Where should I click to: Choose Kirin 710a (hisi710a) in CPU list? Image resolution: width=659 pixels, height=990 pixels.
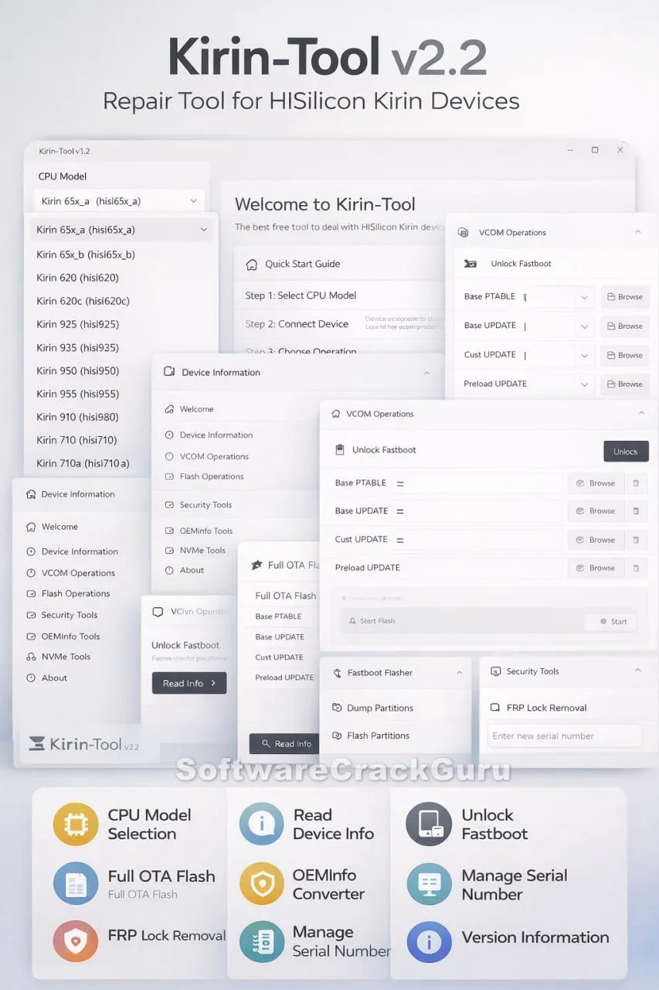click(83, 463)
